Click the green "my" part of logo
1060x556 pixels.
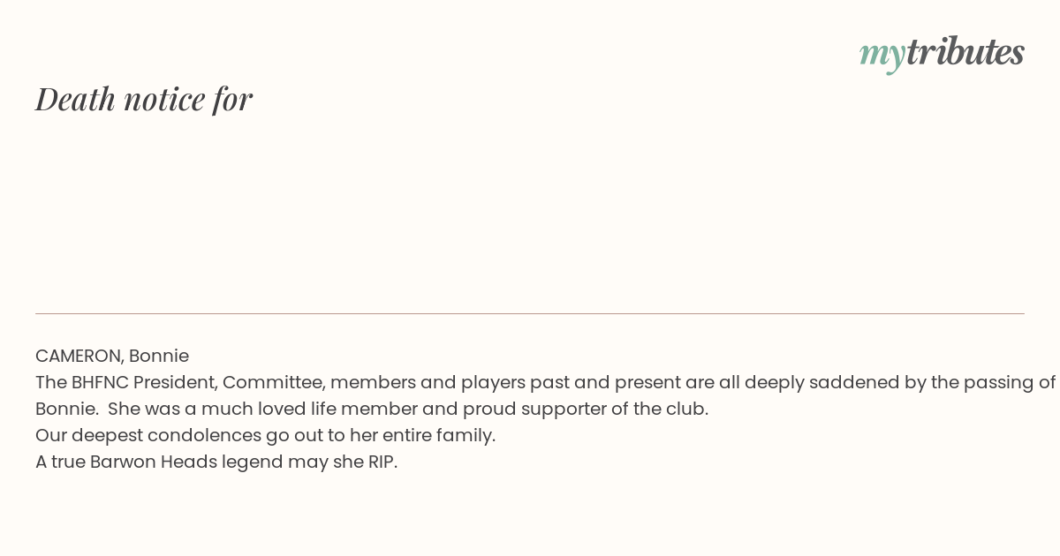(x=882, y=56)
